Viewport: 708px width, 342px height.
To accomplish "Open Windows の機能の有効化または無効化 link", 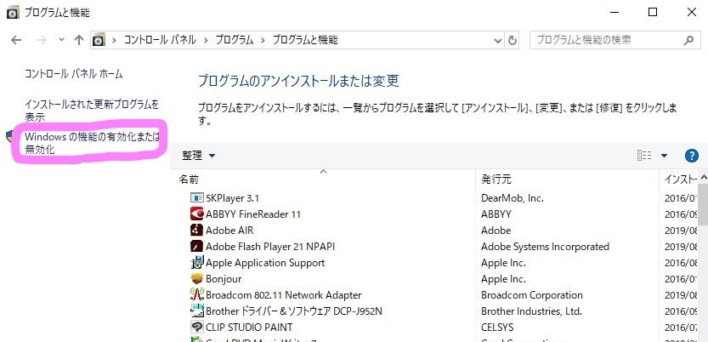I will tap(92, 143).
